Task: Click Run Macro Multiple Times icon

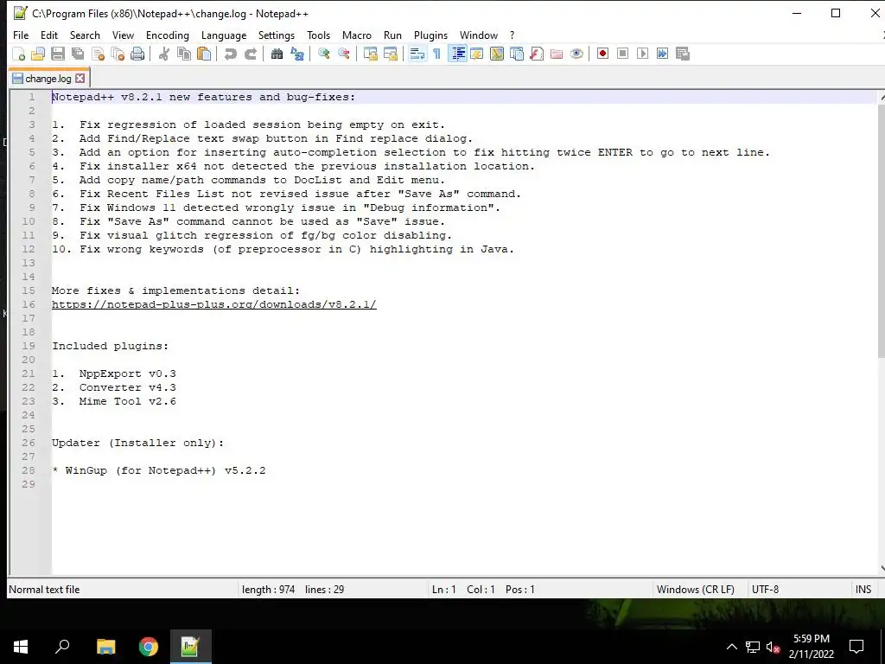Action: pos(663,54)
